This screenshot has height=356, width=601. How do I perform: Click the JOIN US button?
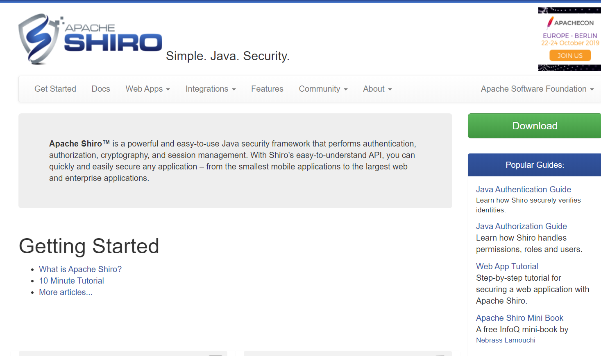[x=570, y=56]
